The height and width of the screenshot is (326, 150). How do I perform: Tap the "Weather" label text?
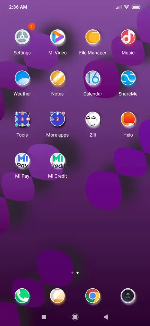[22, 94]
